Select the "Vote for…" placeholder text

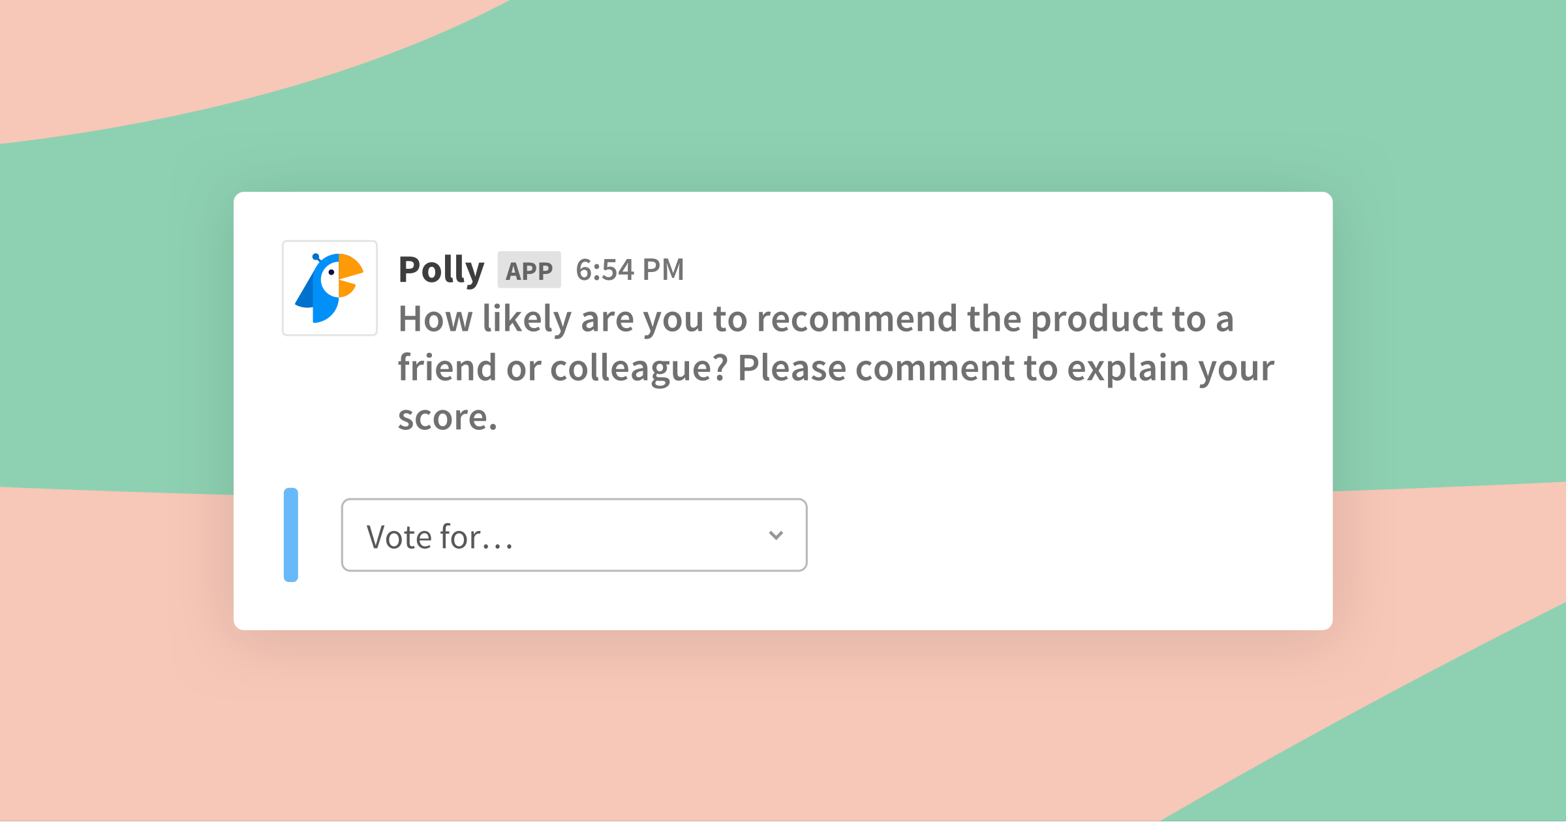point(440,537)
